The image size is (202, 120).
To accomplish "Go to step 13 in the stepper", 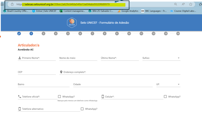I will point(166,34).
